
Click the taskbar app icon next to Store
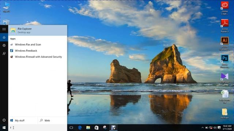coord(105,128)
